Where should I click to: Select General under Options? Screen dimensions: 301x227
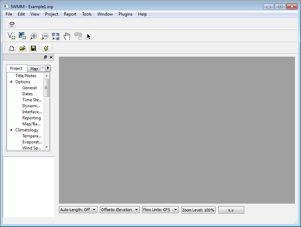pyautogui.click(x=29, y=88)
